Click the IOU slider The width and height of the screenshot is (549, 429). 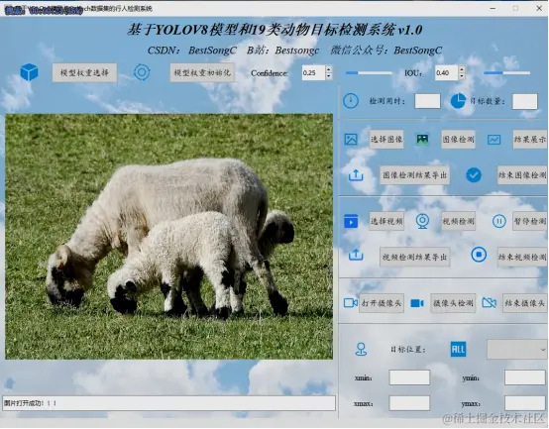click(x=506, y=72)
